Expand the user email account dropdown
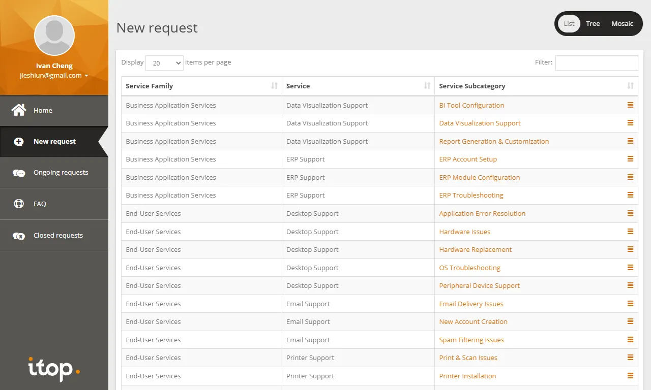Viewport: 651px width, 390px height. 86,76
